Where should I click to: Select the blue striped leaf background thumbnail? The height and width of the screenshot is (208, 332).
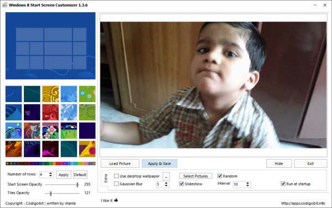(x=13, y=113)
